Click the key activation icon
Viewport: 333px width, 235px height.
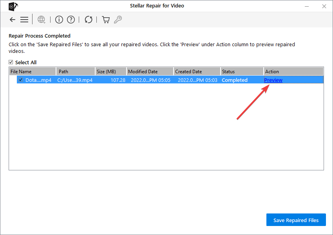pos(118,20)
